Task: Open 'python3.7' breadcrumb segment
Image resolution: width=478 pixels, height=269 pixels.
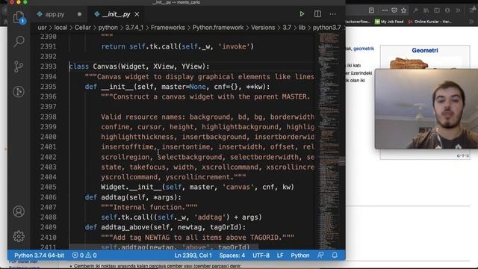Action: coord(327,28)
